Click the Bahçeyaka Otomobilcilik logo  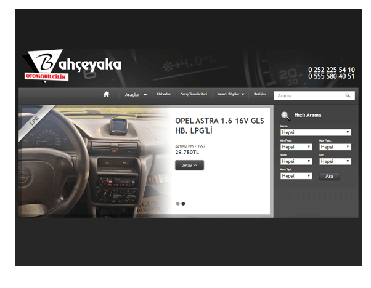click(71, 66)
